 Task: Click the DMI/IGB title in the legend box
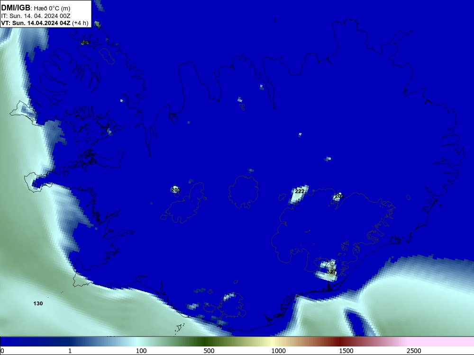click(x=16, y=8)
